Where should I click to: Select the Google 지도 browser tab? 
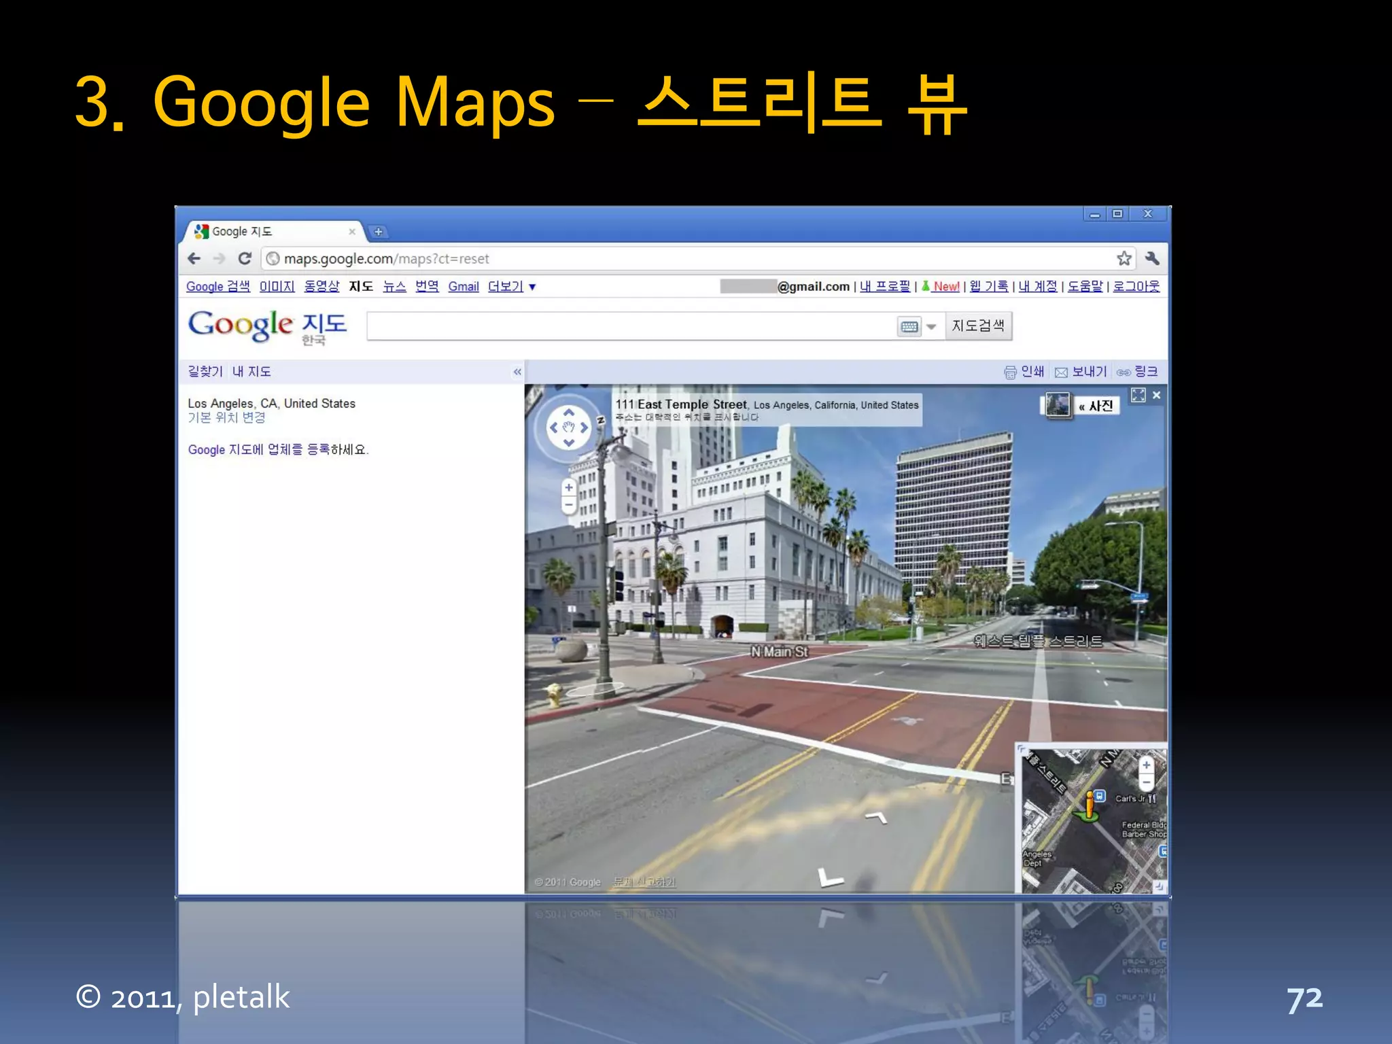(275, 232)
